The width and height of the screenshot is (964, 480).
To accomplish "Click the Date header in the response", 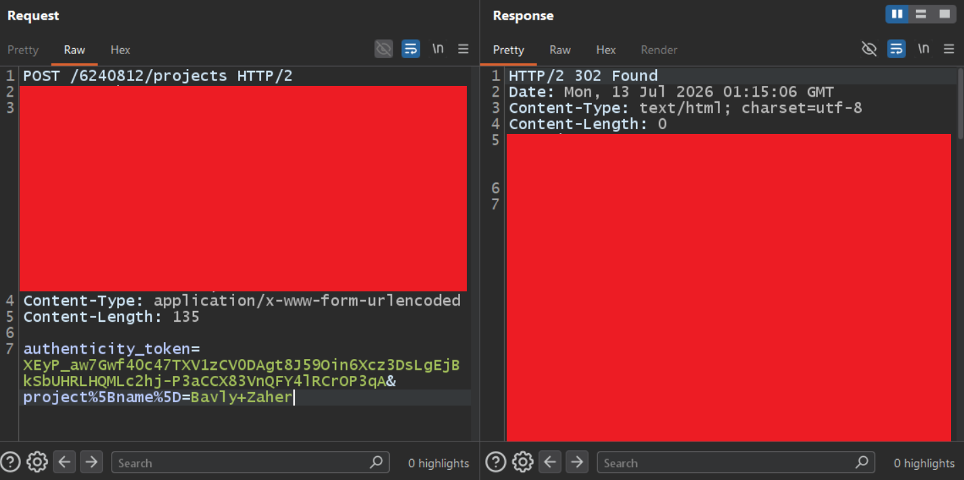I will pos(671,92).
